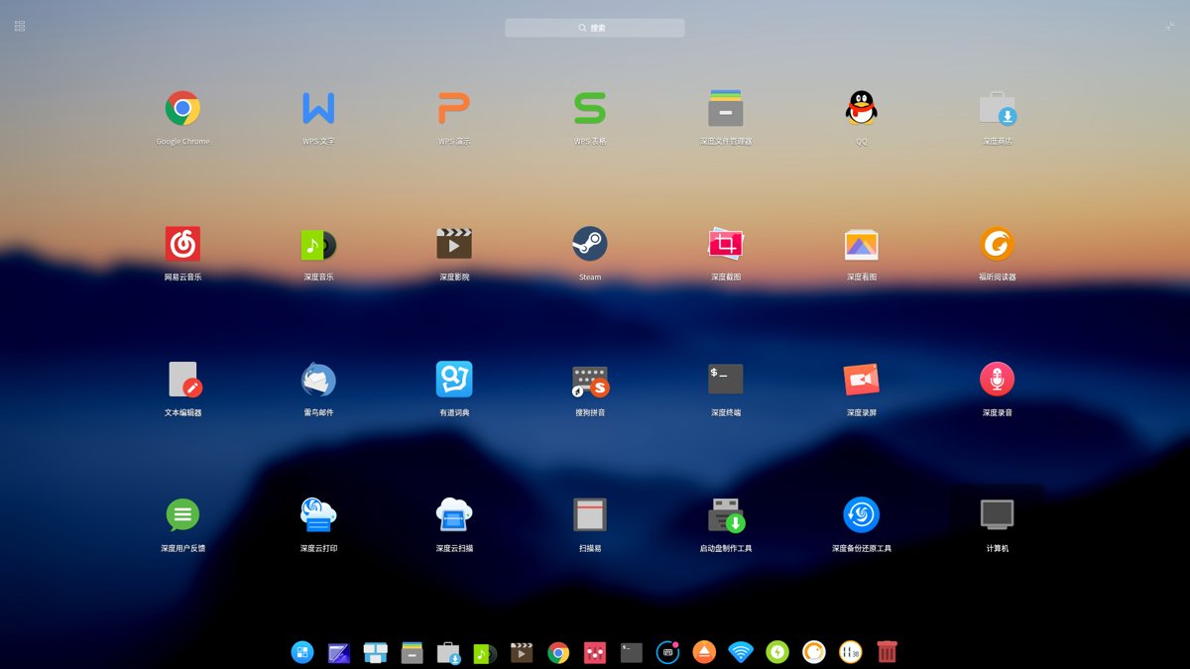This screenshot has height=669, width=1190.
Task: Open the trash in the dock
Action: tap(888, 652)
